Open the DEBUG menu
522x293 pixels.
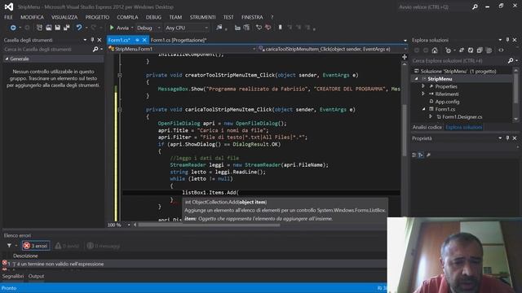[153, 17]
